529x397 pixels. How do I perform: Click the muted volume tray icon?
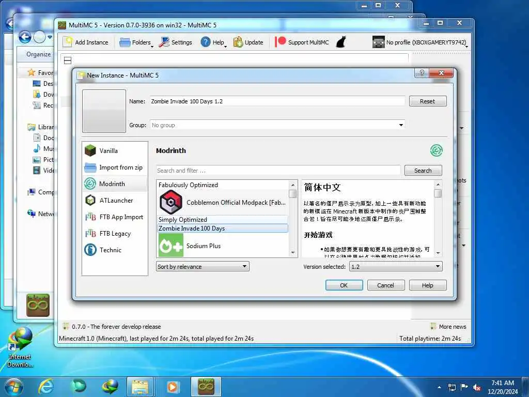tap(477, 387)
